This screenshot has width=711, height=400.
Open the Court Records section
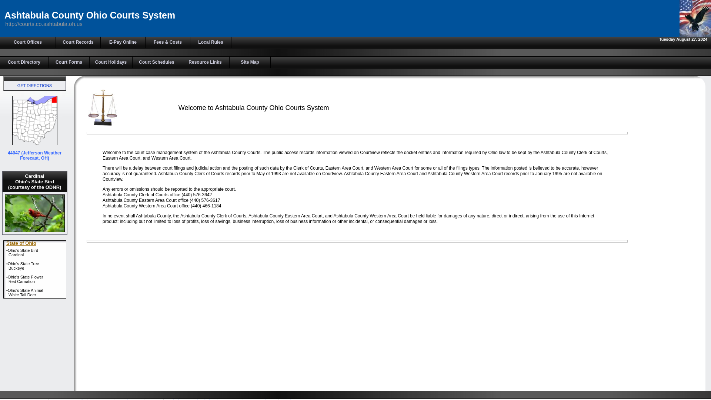coord(78,42)
